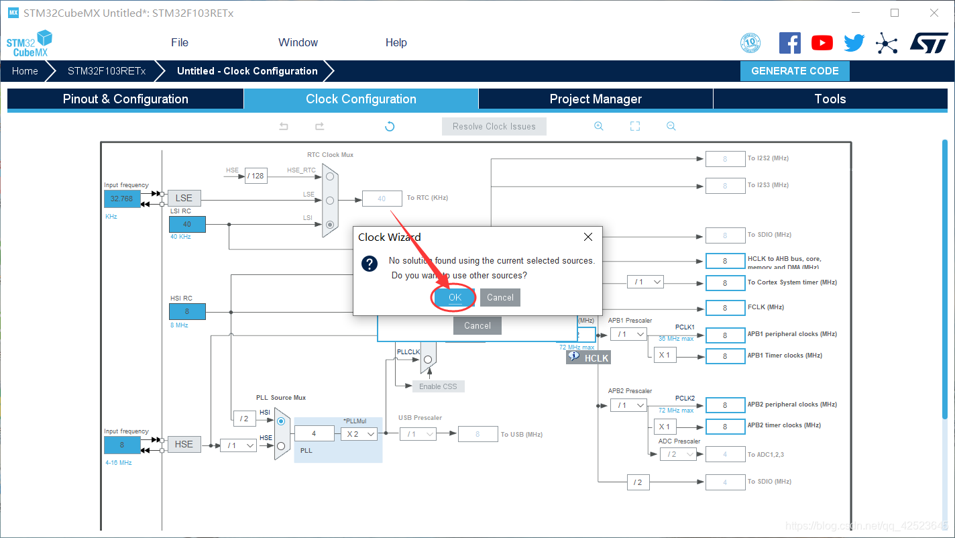The width and height of the screenshot is (955, 538).
Task: Click the question mark dialog icon
Action: [x=370, y=264]
